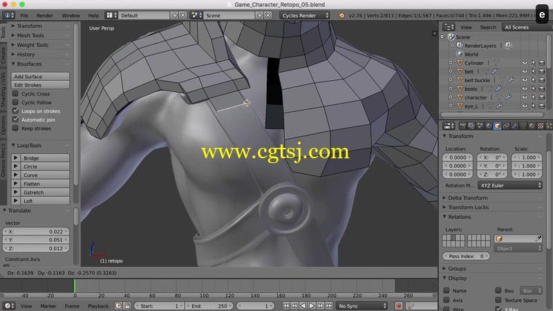Open the Cycles Render engine dropdown
553x311 pixels.
pos(305,15)
